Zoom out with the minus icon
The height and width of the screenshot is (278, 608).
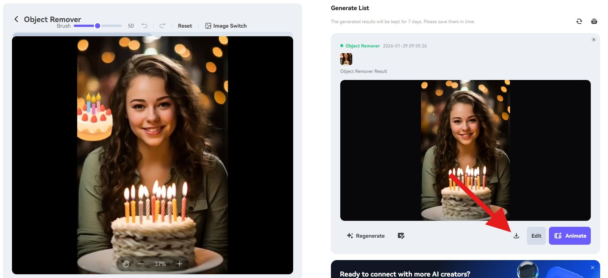[141, 264]
